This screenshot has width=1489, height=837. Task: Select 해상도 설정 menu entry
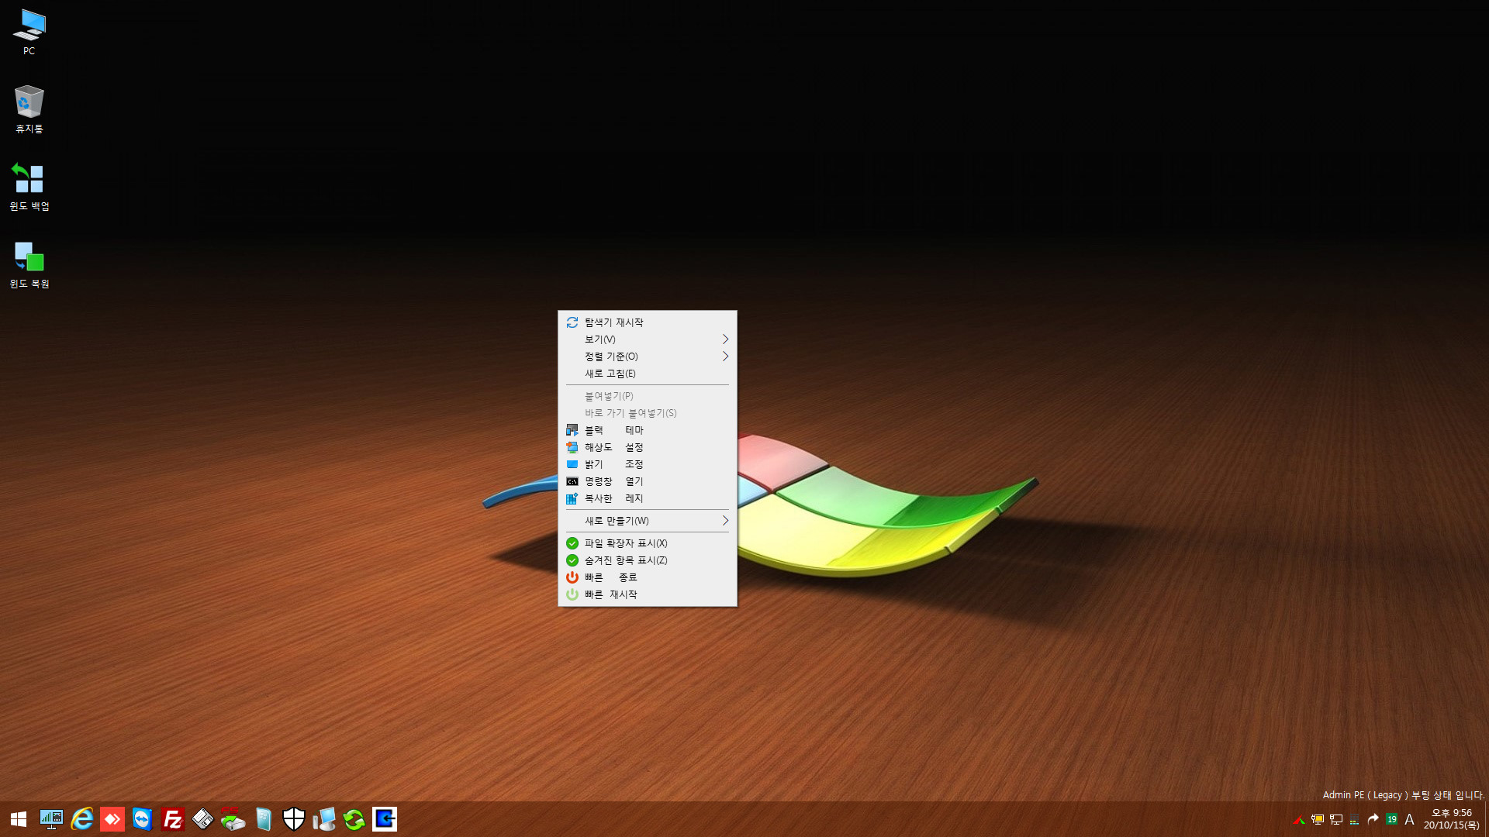(648, 447)
